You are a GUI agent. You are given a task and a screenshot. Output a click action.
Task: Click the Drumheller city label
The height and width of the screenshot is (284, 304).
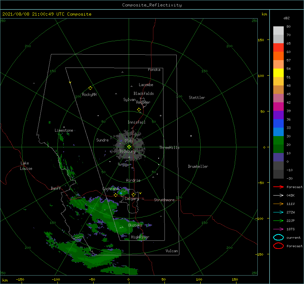(x=198, y=166)
